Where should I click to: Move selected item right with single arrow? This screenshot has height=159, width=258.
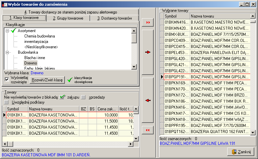pos(148,52)
